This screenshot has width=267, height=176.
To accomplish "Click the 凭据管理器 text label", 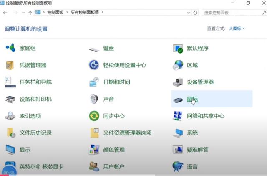I will point(33,65).
